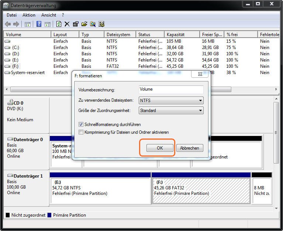Open Properties via the toolbar icon
The image size is (283, 231).
coord(76,24)
